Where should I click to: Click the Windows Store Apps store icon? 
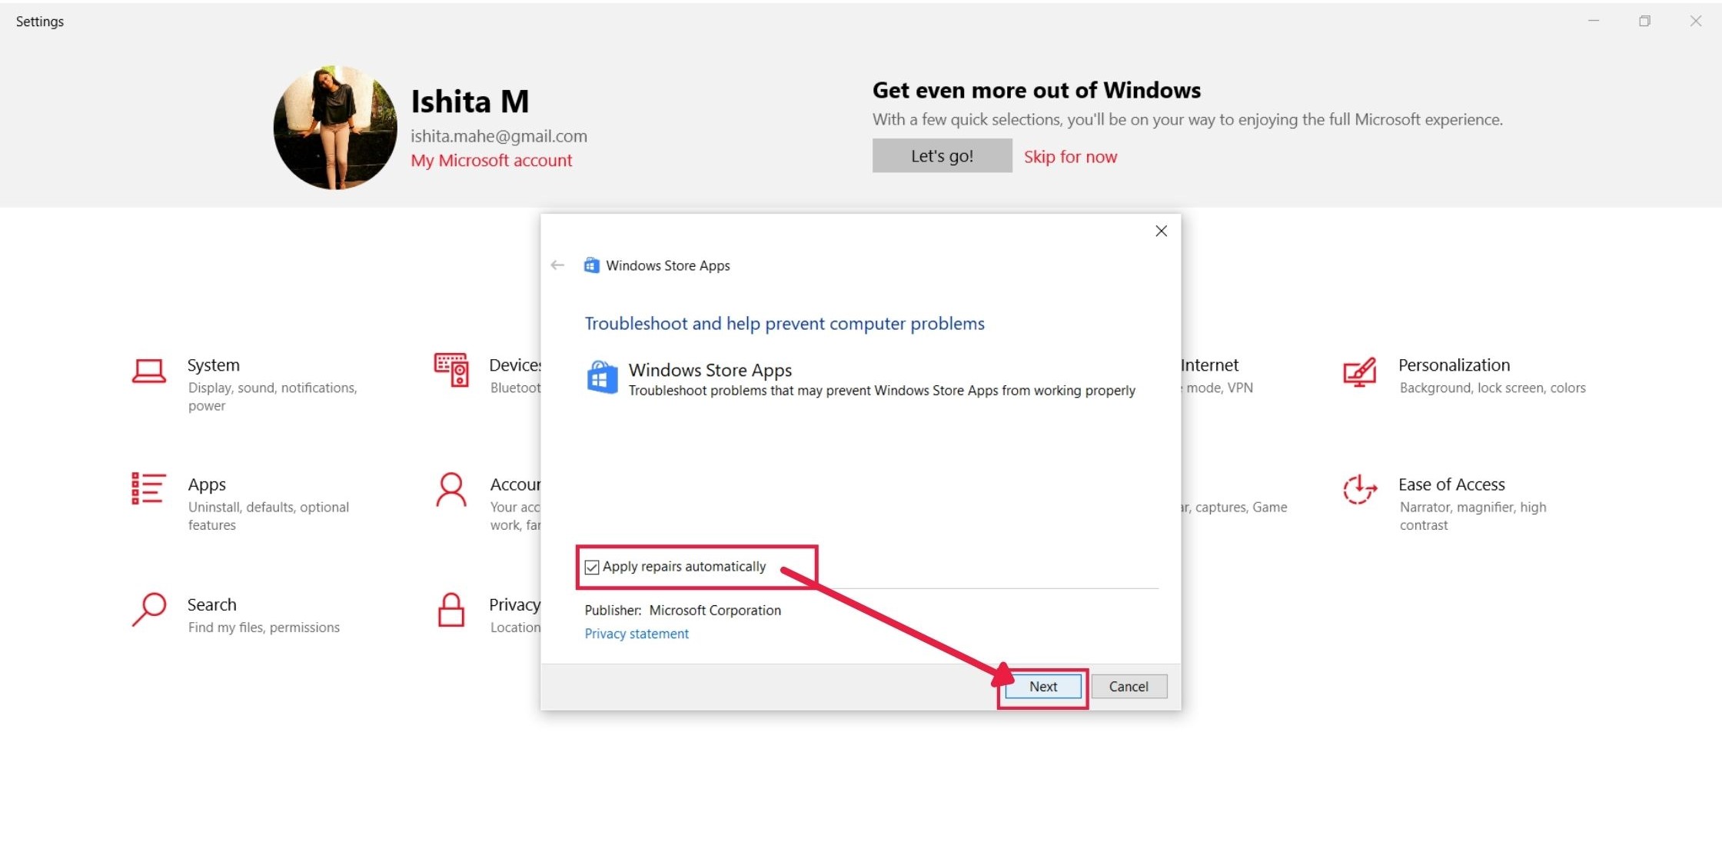(603, 378)
